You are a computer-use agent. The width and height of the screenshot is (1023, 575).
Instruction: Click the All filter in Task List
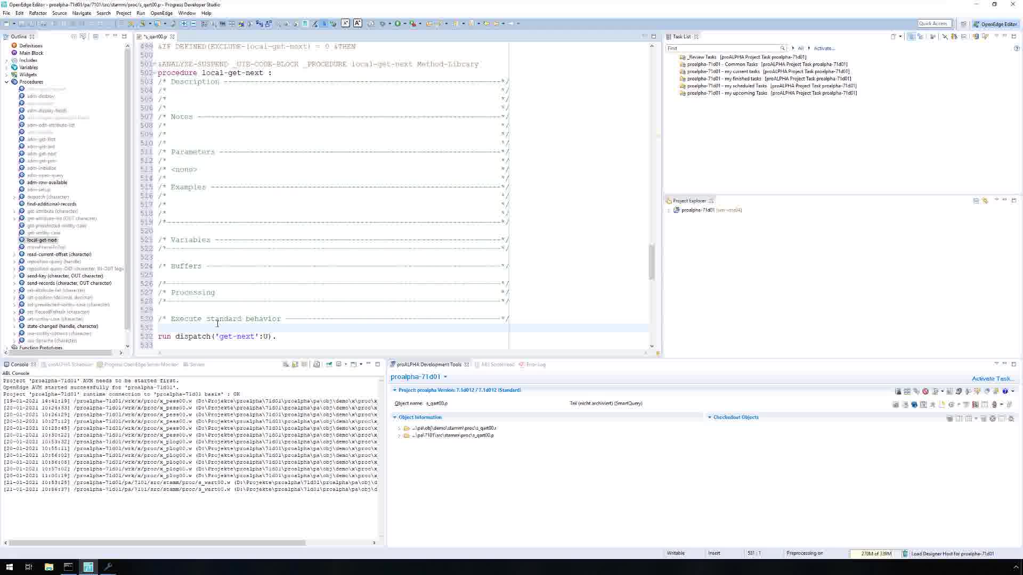[800, 48]
